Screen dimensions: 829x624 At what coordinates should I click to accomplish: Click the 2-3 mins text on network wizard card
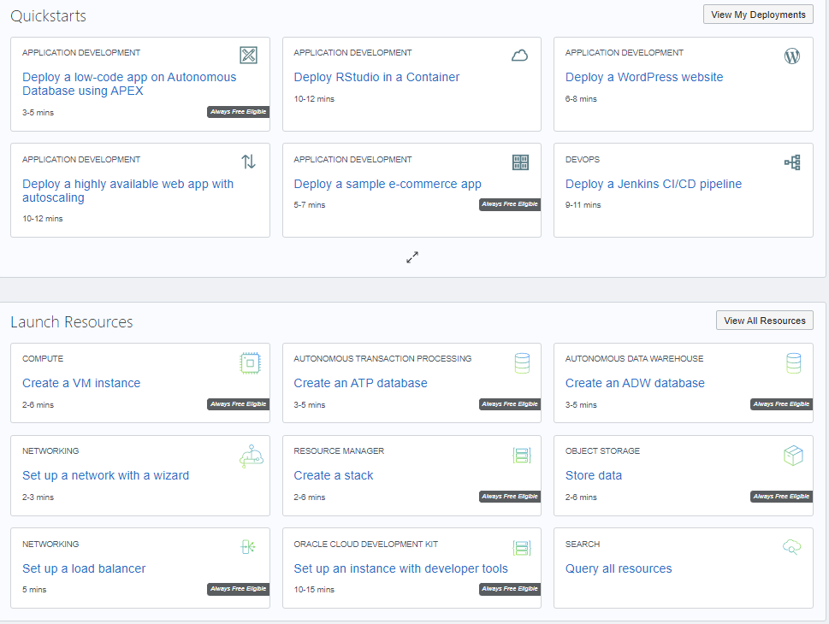pos(38,497)
